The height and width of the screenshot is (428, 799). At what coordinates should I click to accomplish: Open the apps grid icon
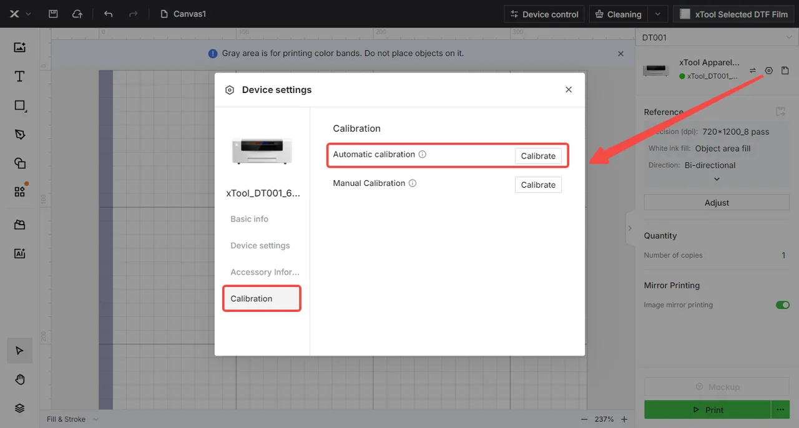point(19,192)
